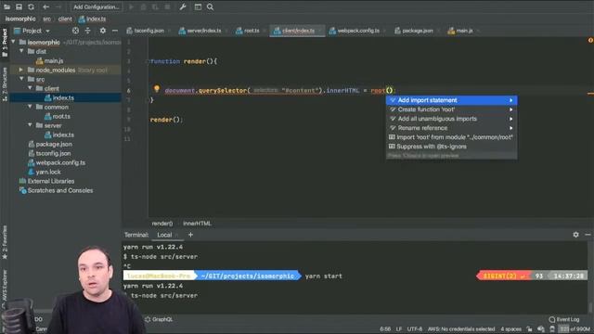Collapse the src folder arrow
594x334 pixels.
tap(21, 79)
